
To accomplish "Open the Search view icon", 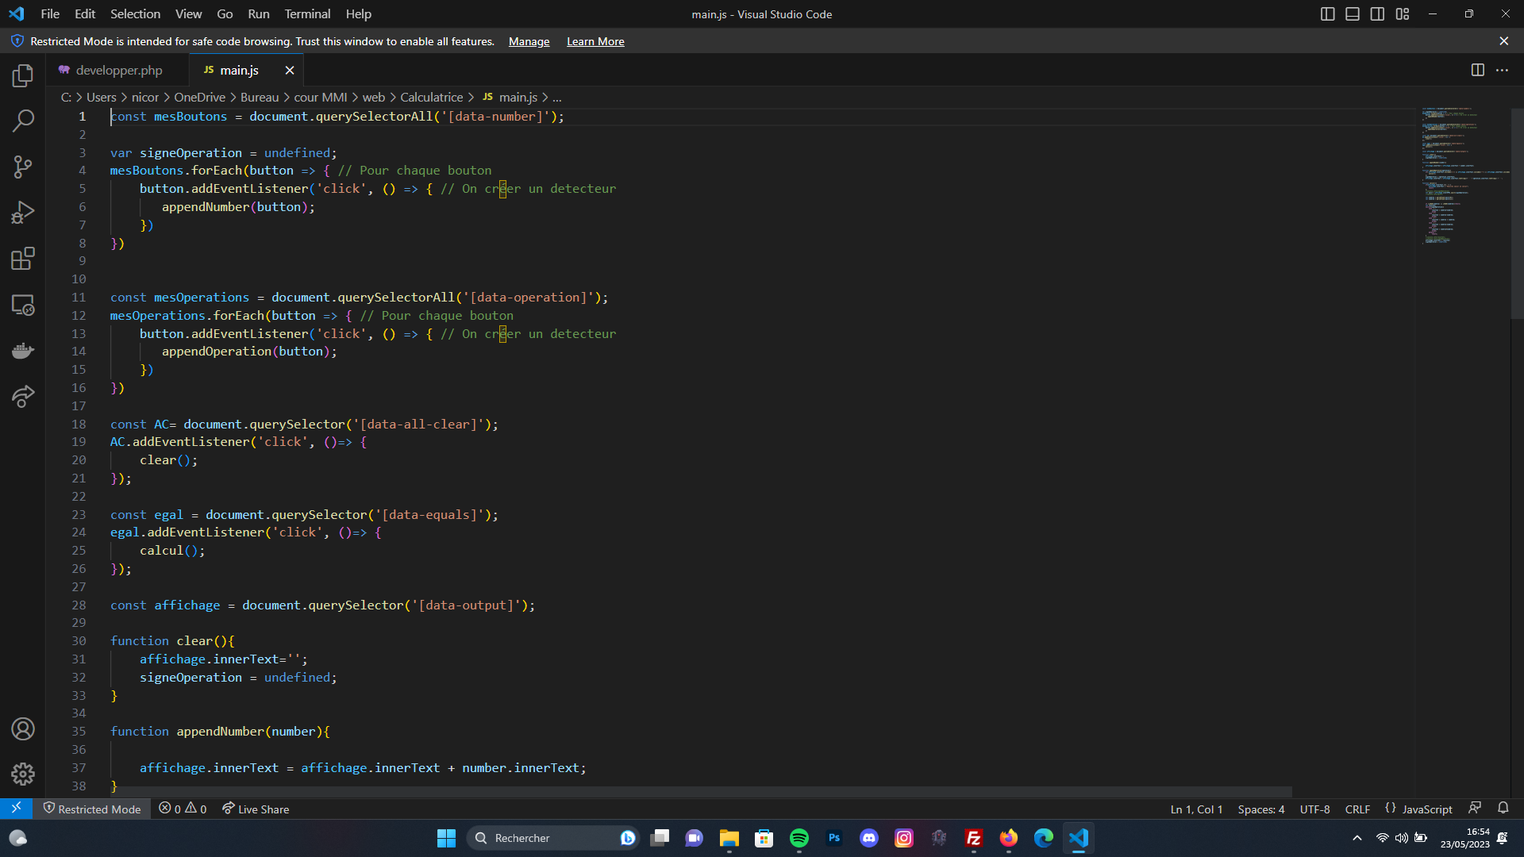I will pos(23,121).
